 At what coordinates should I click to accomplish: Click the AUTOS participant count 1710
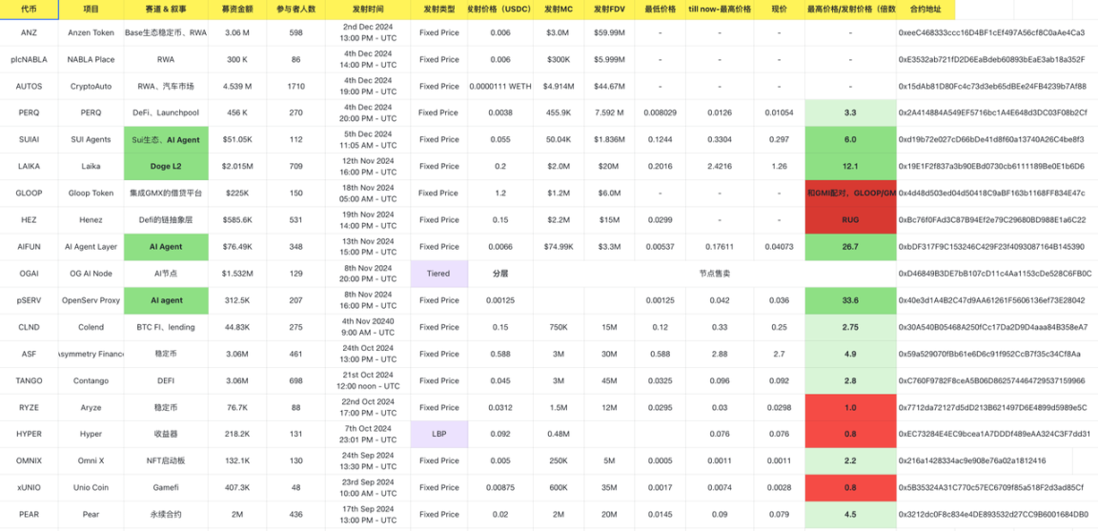tap(296, 86)
